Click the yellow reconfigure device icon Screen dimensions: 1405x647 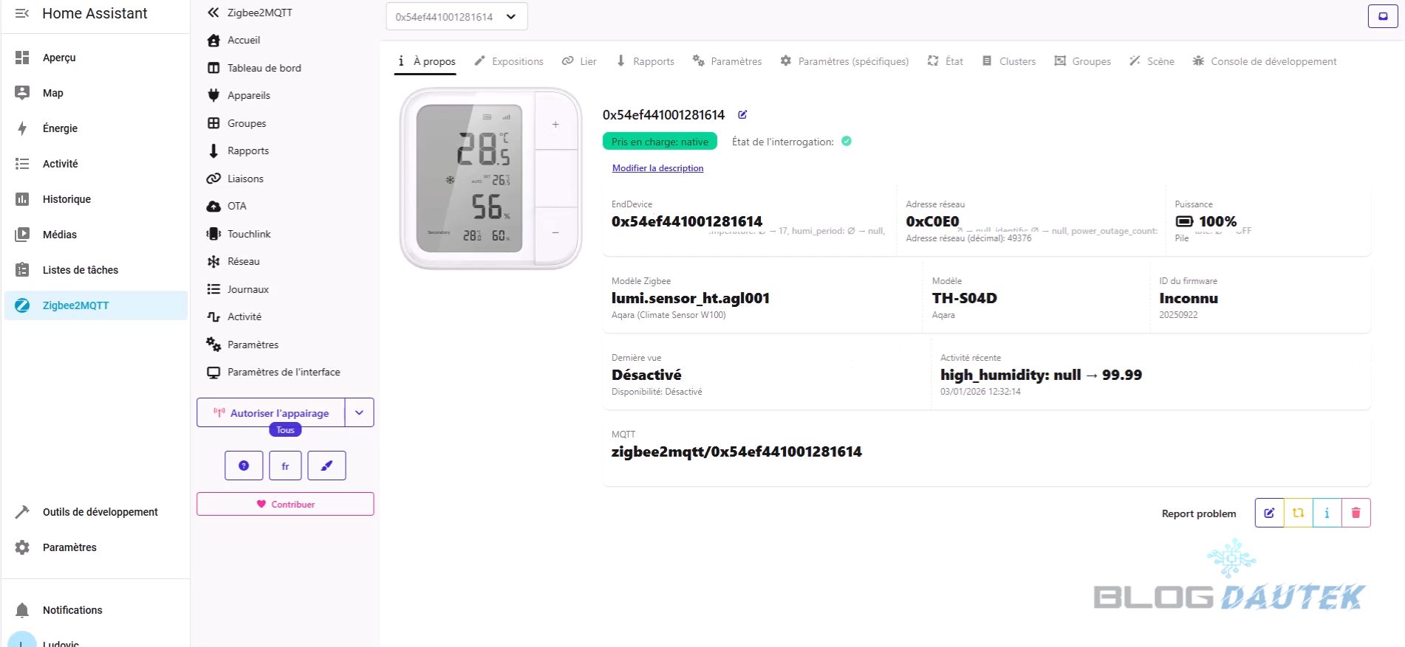[1298, 513]
